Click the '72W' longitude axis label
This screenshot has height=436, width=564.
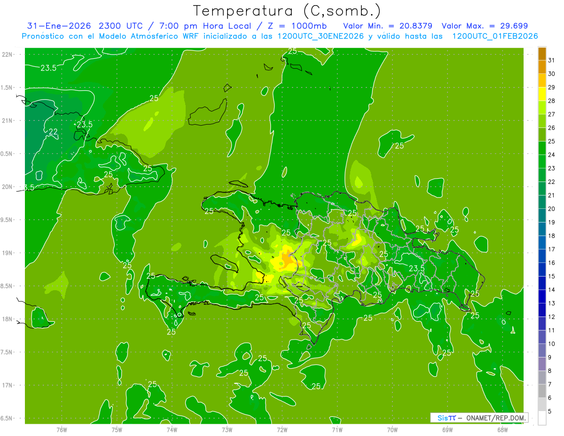pos(282,429)
